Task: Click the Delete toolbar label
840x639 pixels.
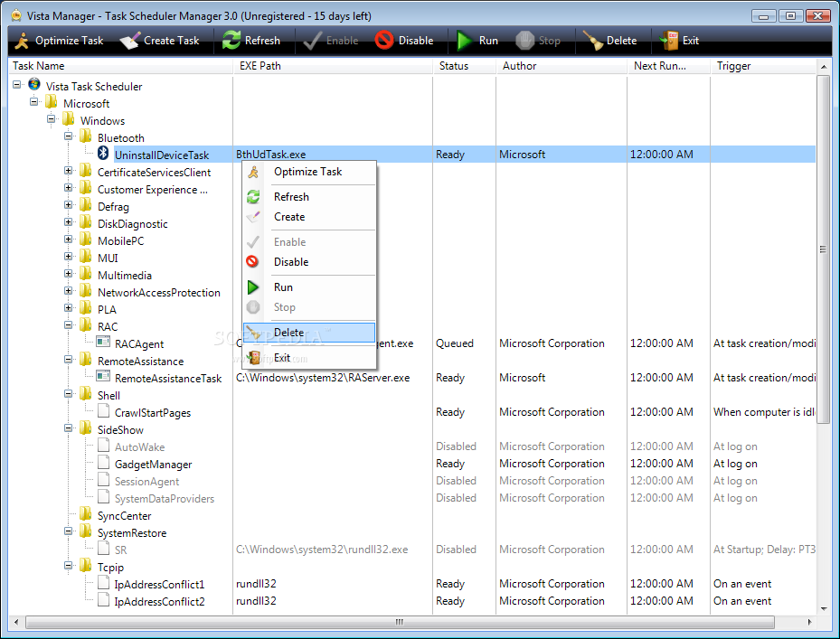Action: point(621,41)
